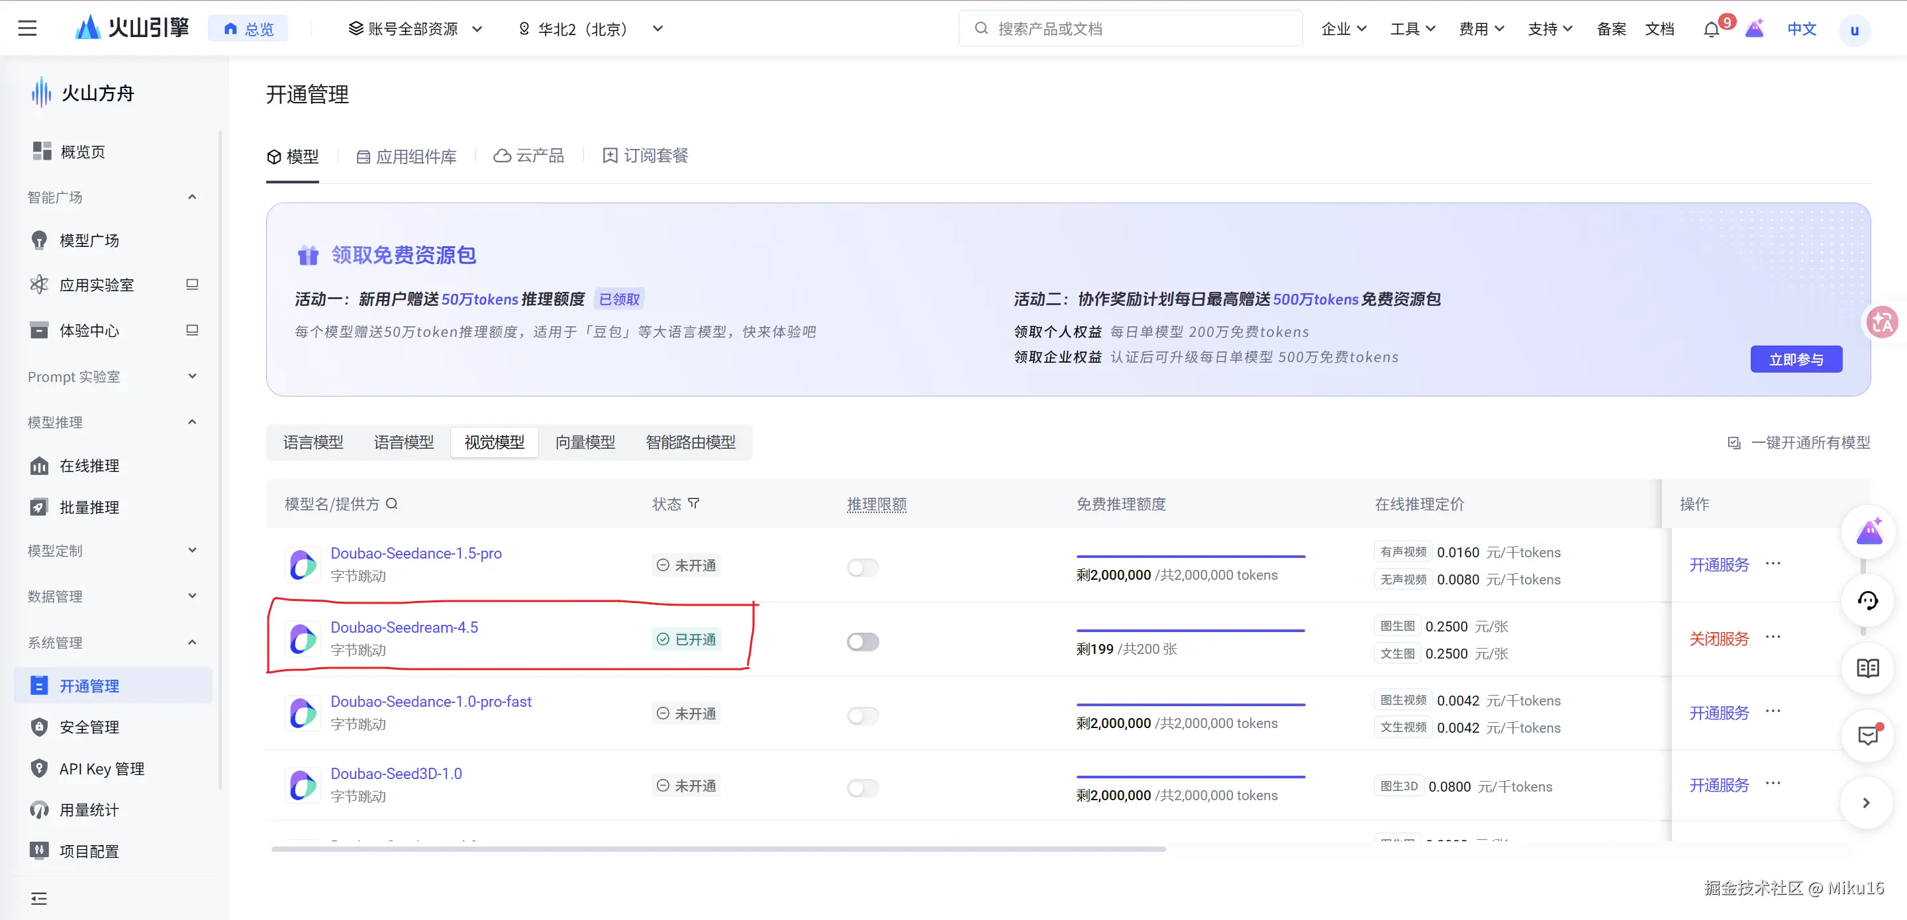This screenshot has height=920, width=1907.
Task: Click the translate floating icon
Action: point(1881,323)
